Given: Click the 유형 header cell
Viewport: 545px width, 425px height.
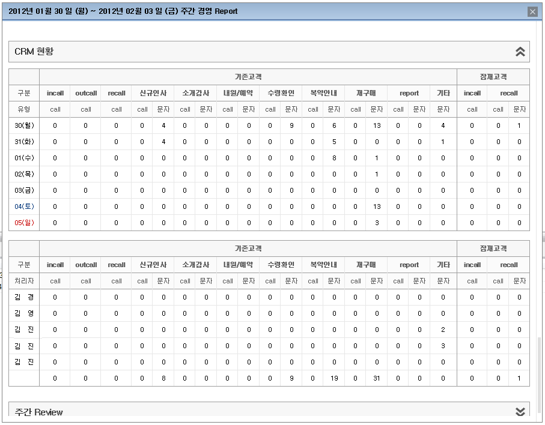Looking at the screenshot, I should [24, 109].
